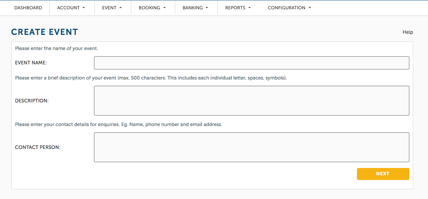Click the Banking menu label

click(x=193, y=8)
